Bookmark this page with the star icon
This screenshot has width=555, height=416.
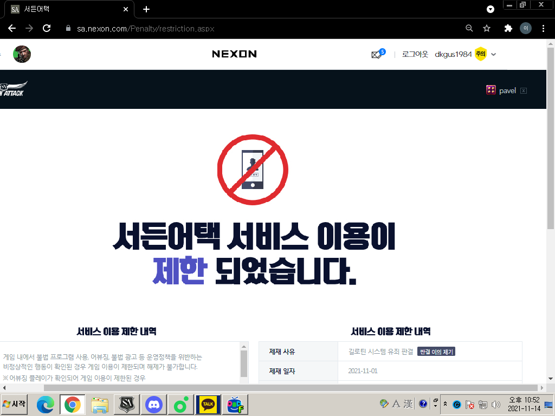487,28
